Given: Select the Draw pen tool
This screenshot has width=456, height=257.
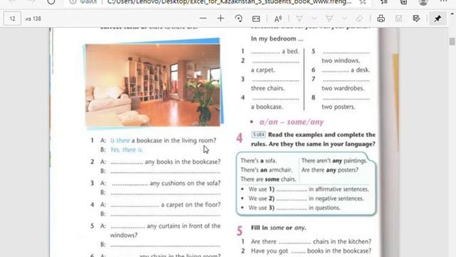Looking at the screenshot, I should 299,19.
